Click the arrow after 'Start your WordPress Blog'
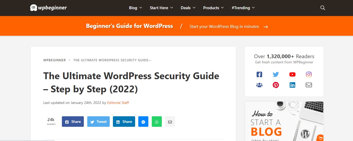 (x=266, y=27)
